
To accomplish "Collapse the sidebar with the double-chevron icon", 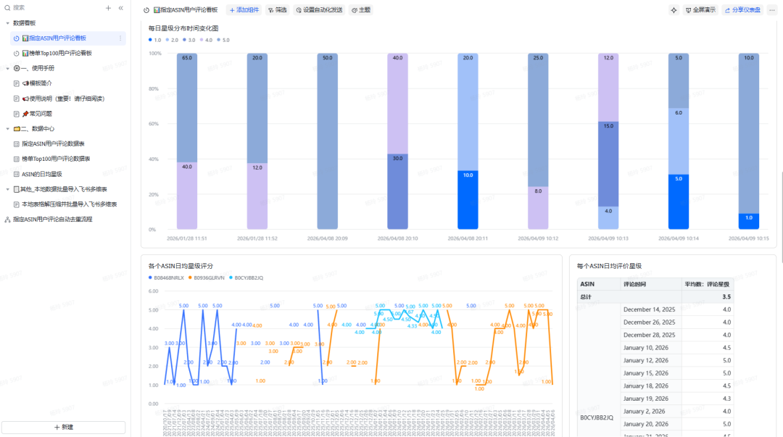I will point(120,8).
